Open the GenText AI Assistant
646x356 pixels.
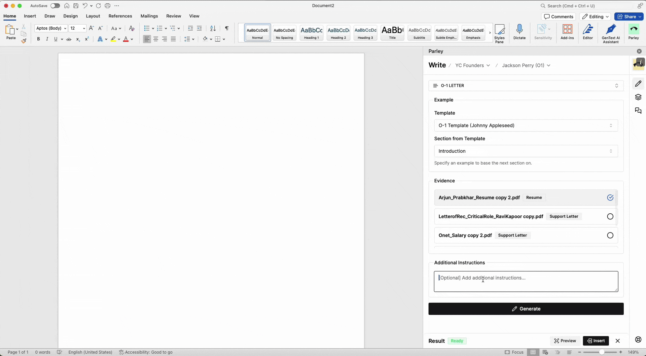click(x=610, y=33)
